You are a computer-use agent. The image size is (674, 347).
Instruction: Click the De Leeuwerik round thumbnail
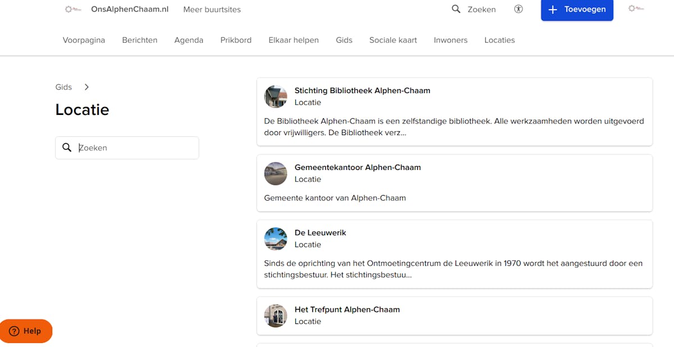coord(276,239)
